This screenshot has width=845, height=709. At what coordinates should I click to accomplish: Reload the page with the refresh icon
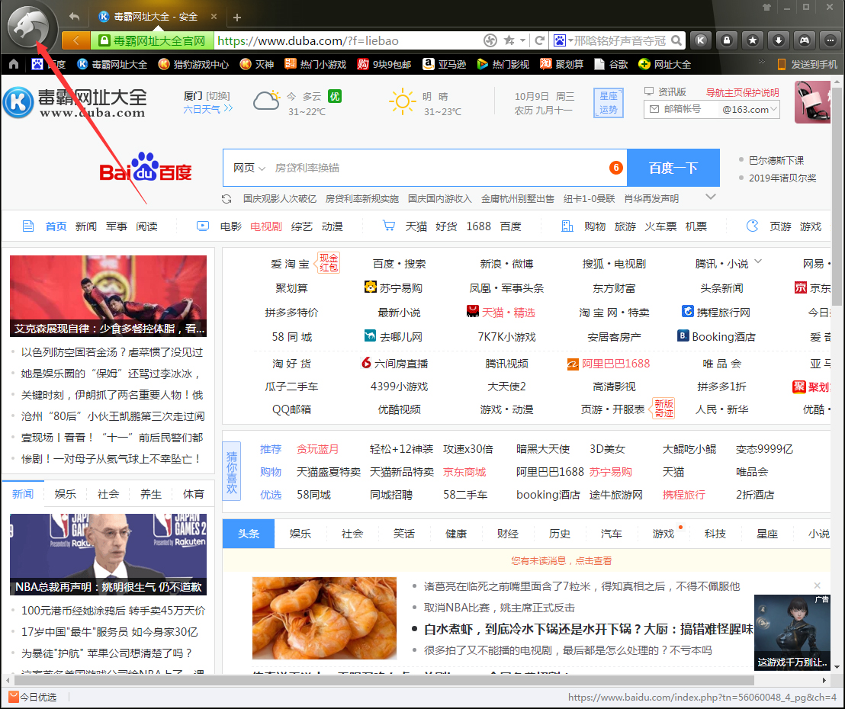[541, 40]
